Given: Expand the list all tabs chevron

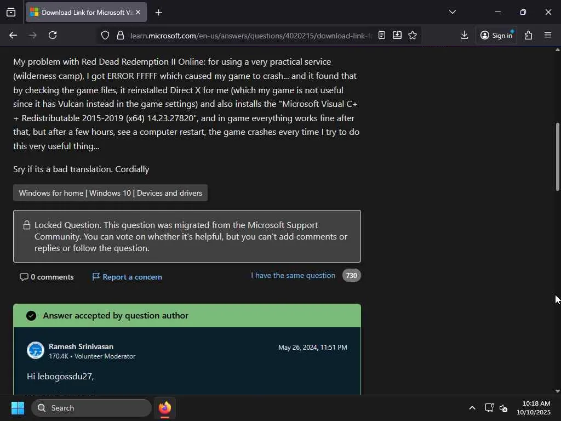Looking at the screenshot, I should [x=452, y=12].
